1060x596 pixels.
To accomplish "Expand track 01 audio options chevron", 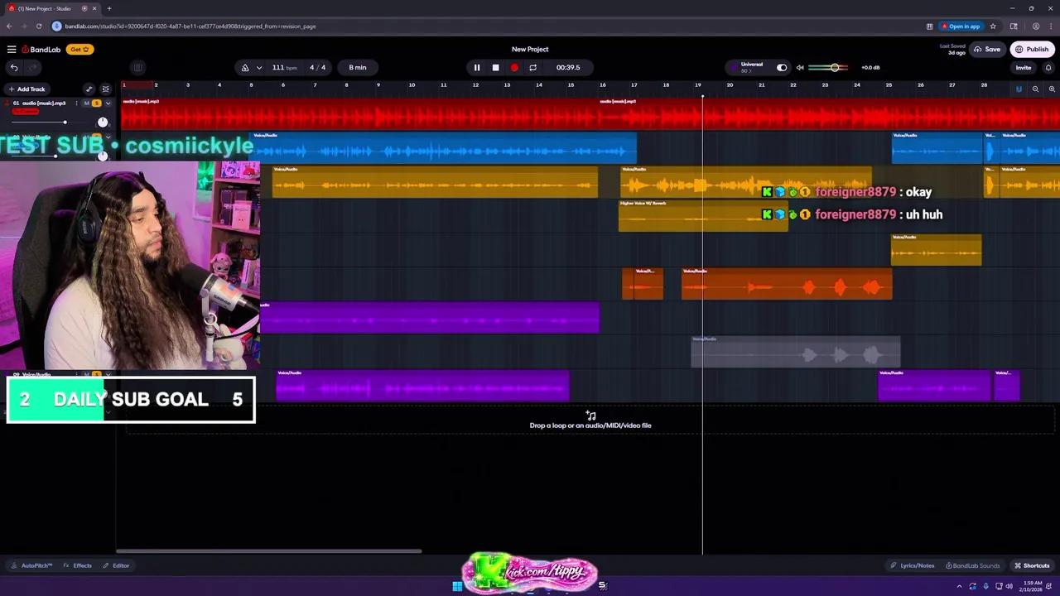I will point(108,103).
